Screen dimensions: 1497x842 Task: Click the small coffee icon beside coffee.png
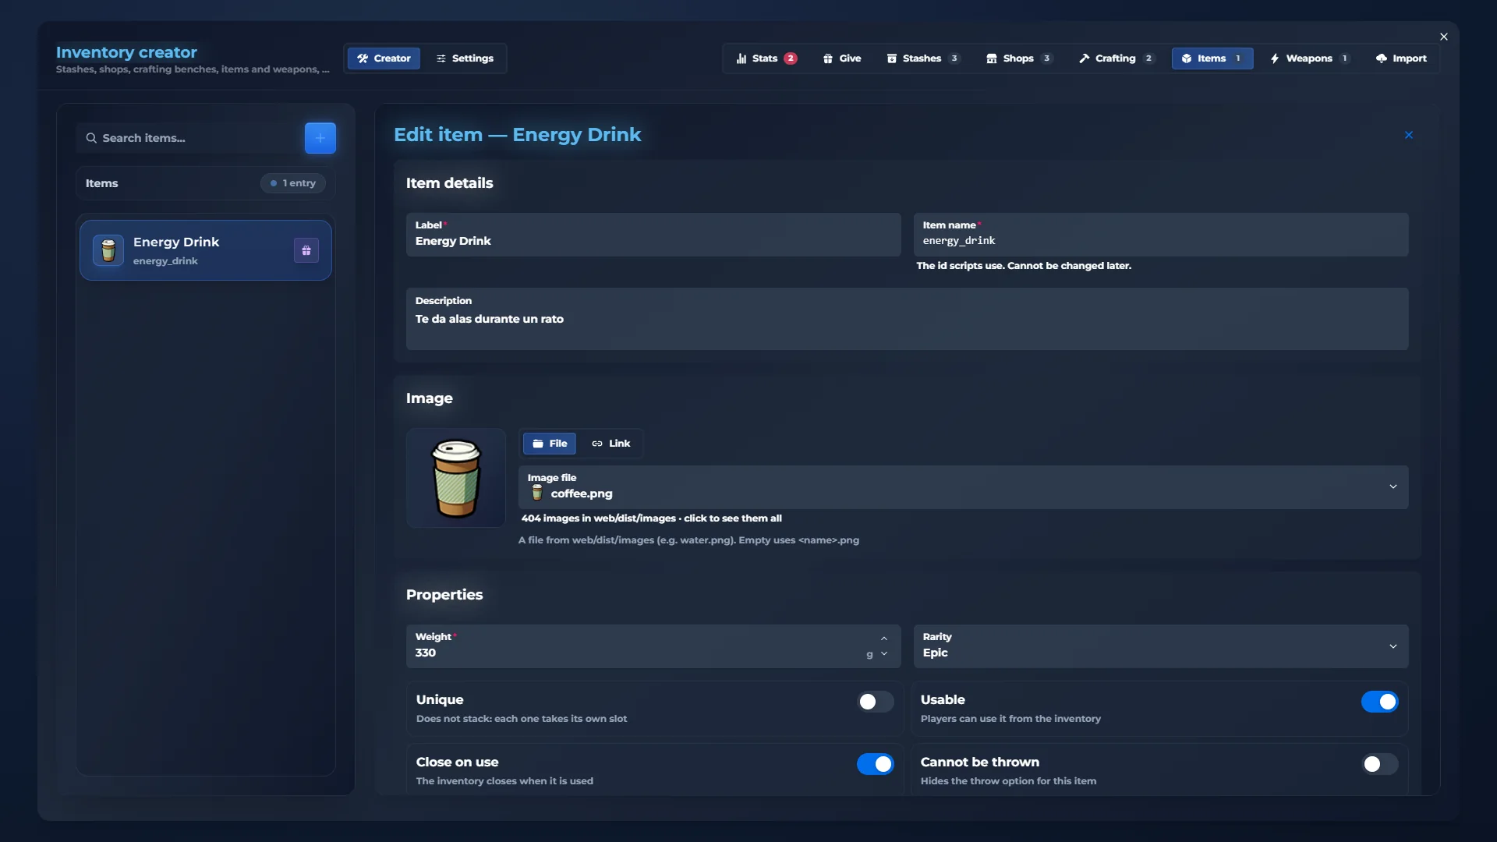click(536, 493)
